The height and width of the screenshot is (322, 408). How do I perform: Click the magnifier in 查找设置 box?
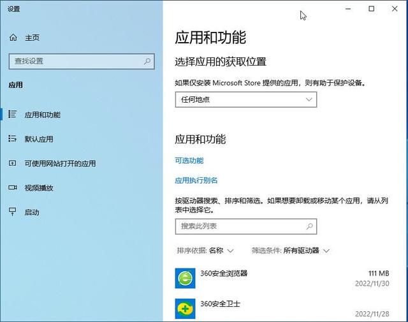[147, 61]
